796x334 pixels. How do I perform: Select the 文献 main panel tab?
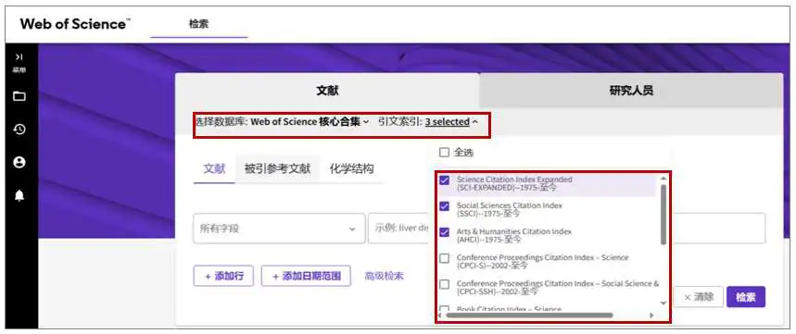point(327,91)
